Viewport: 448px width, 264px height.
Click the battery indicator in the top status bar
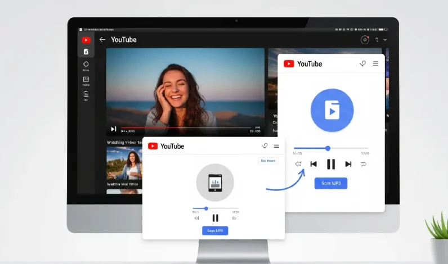point(381,29)
